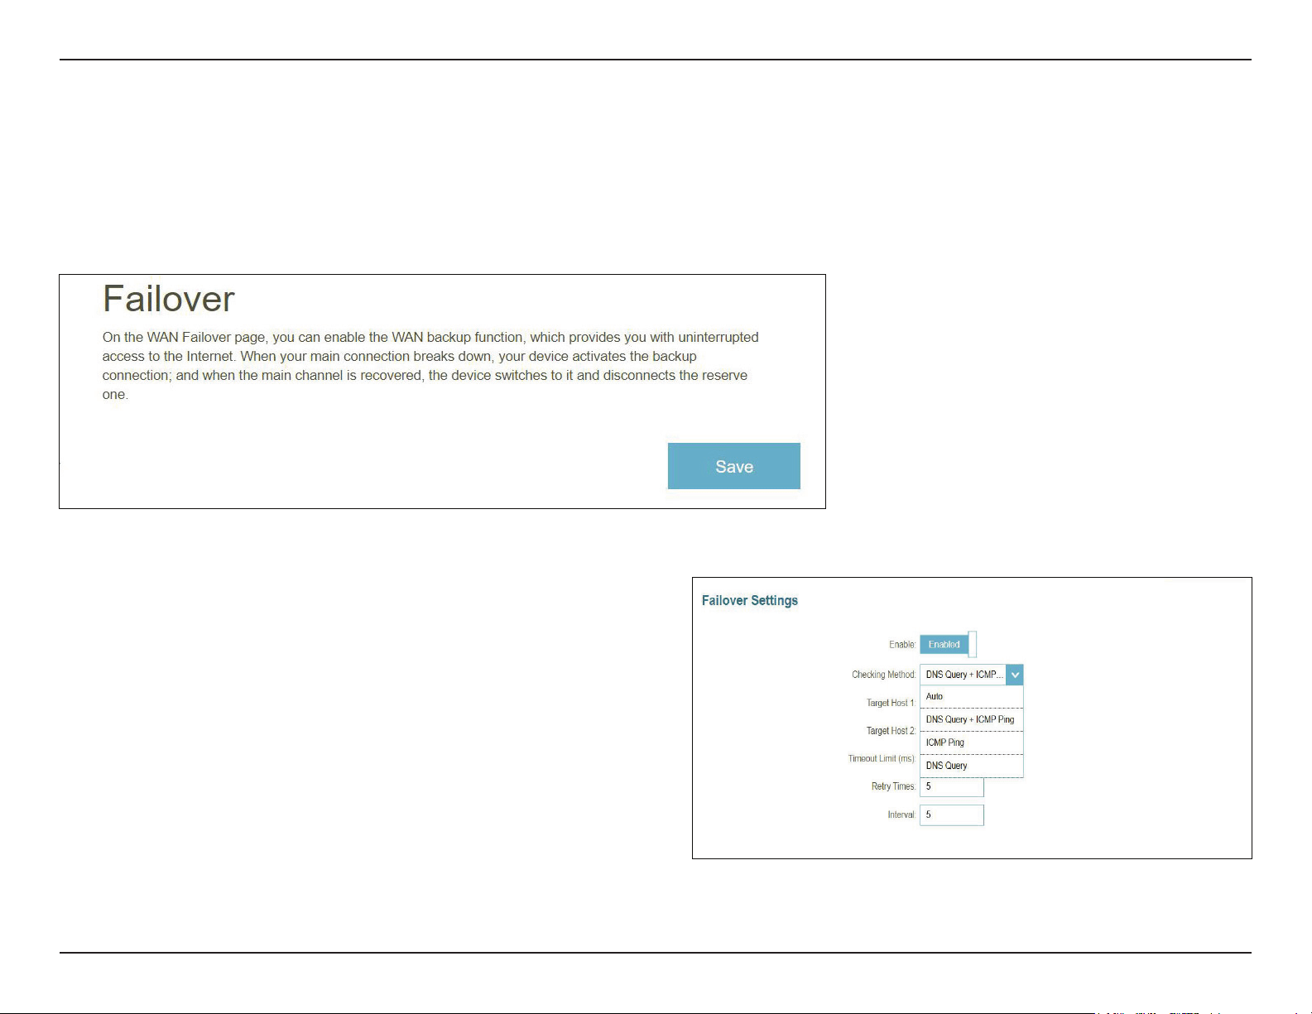Click the Target Host 1 label
This screenshot has width=1312, height=1014.
click(x=891, y=703)
